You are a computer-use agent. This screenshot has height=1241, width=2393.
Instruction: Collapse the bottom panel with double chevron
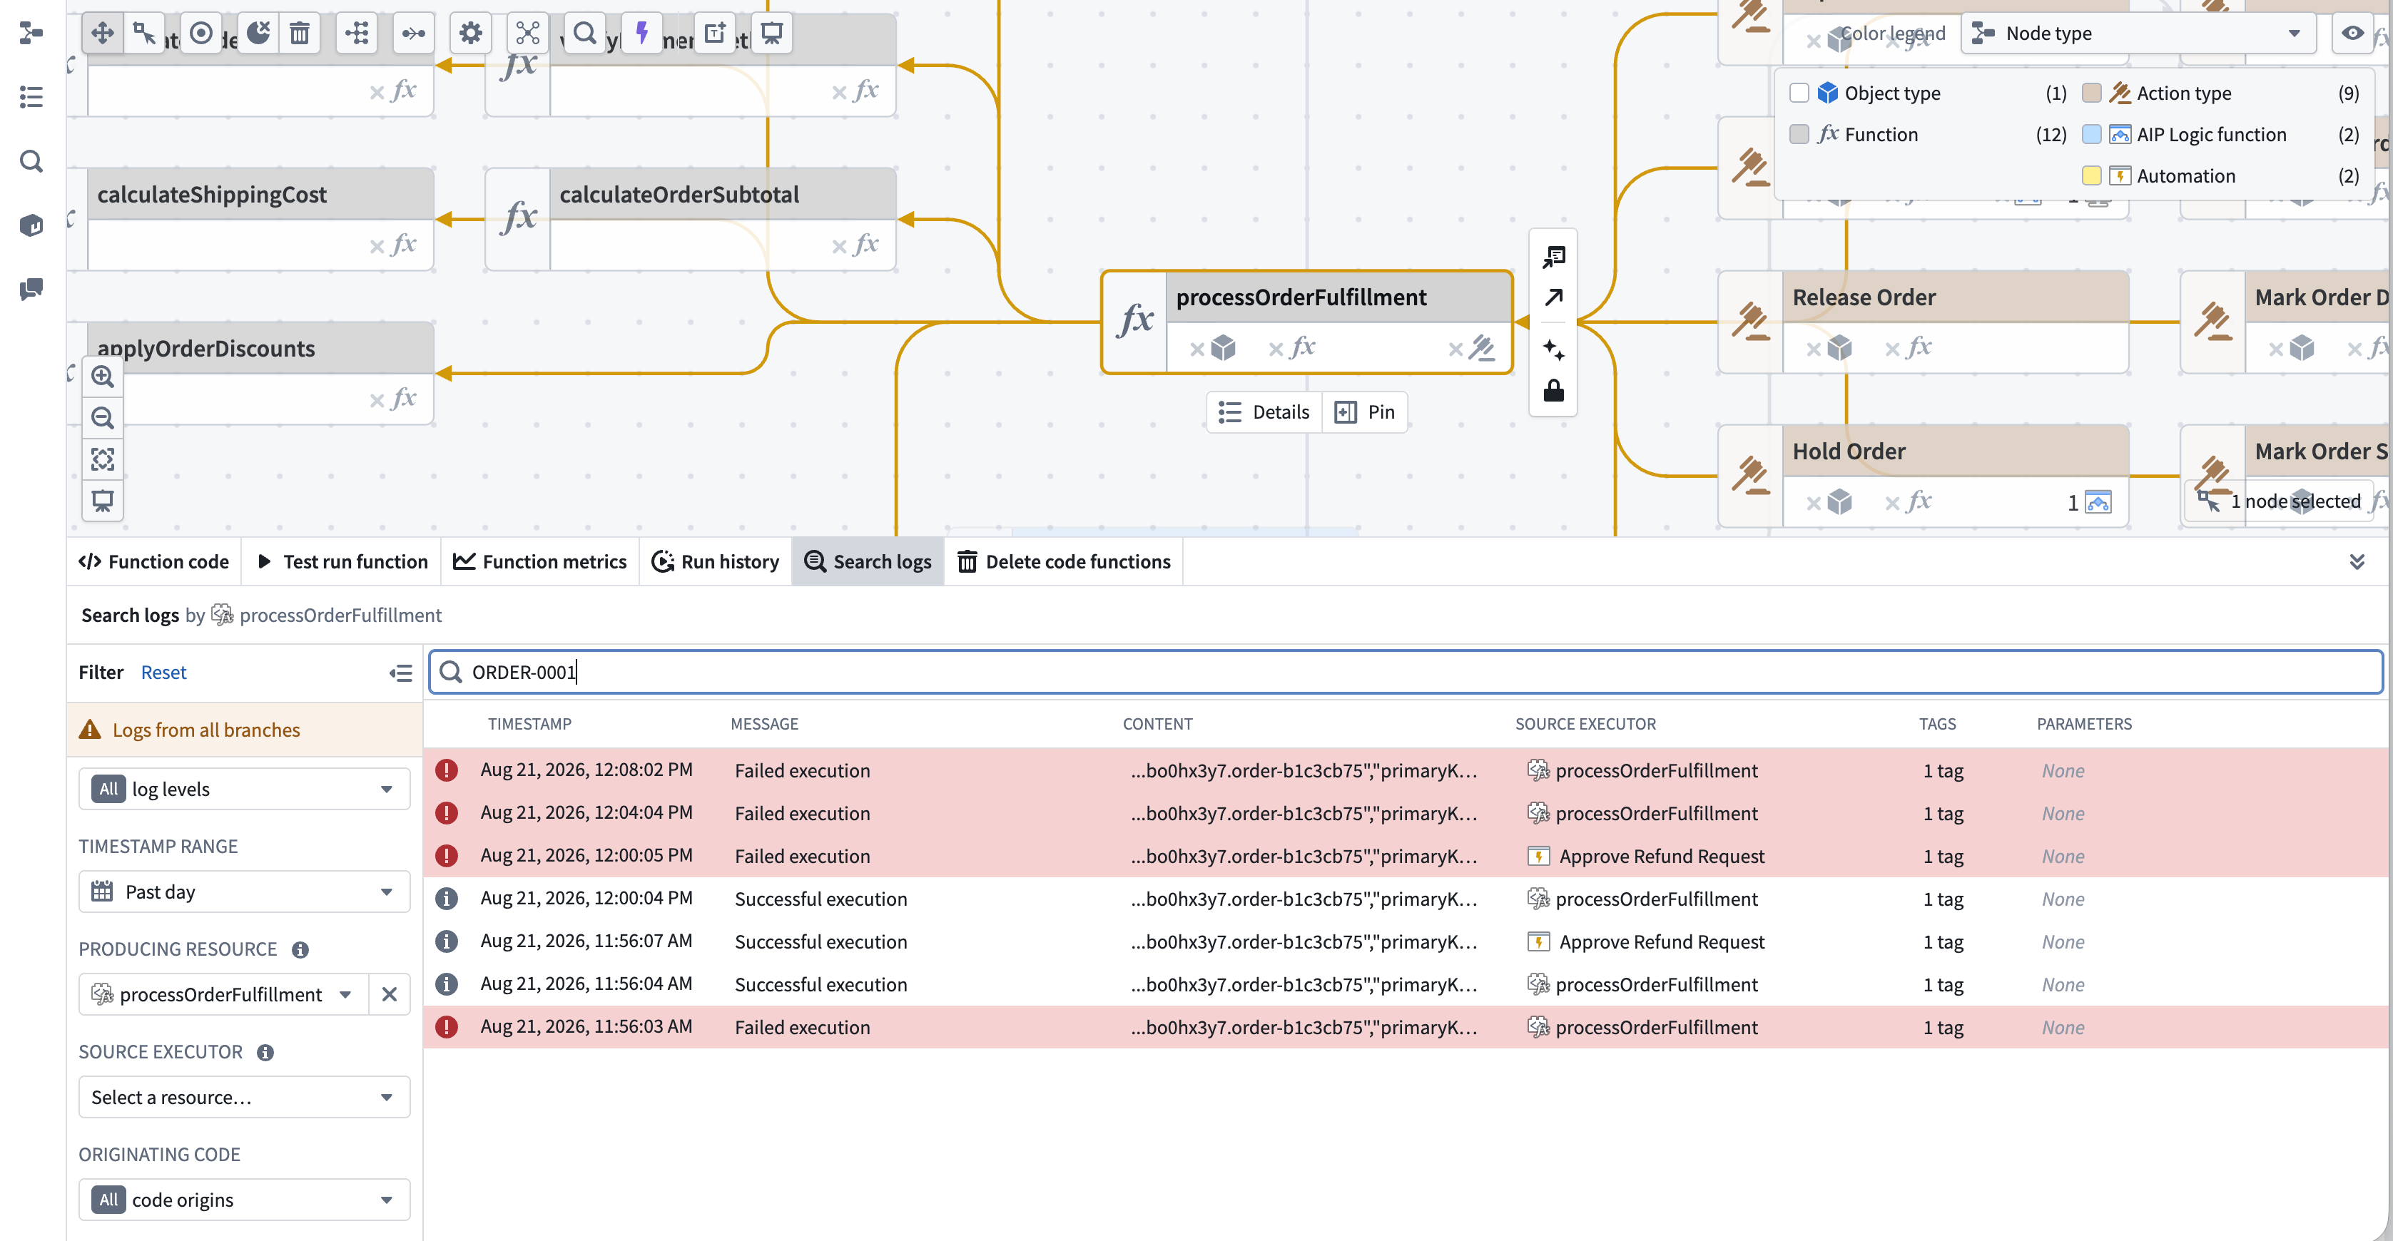[2357, 562]
